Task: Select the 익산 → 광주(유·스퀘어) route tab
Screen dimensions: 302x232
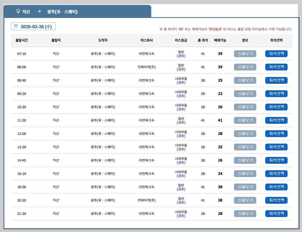Action: click(78, 11)
